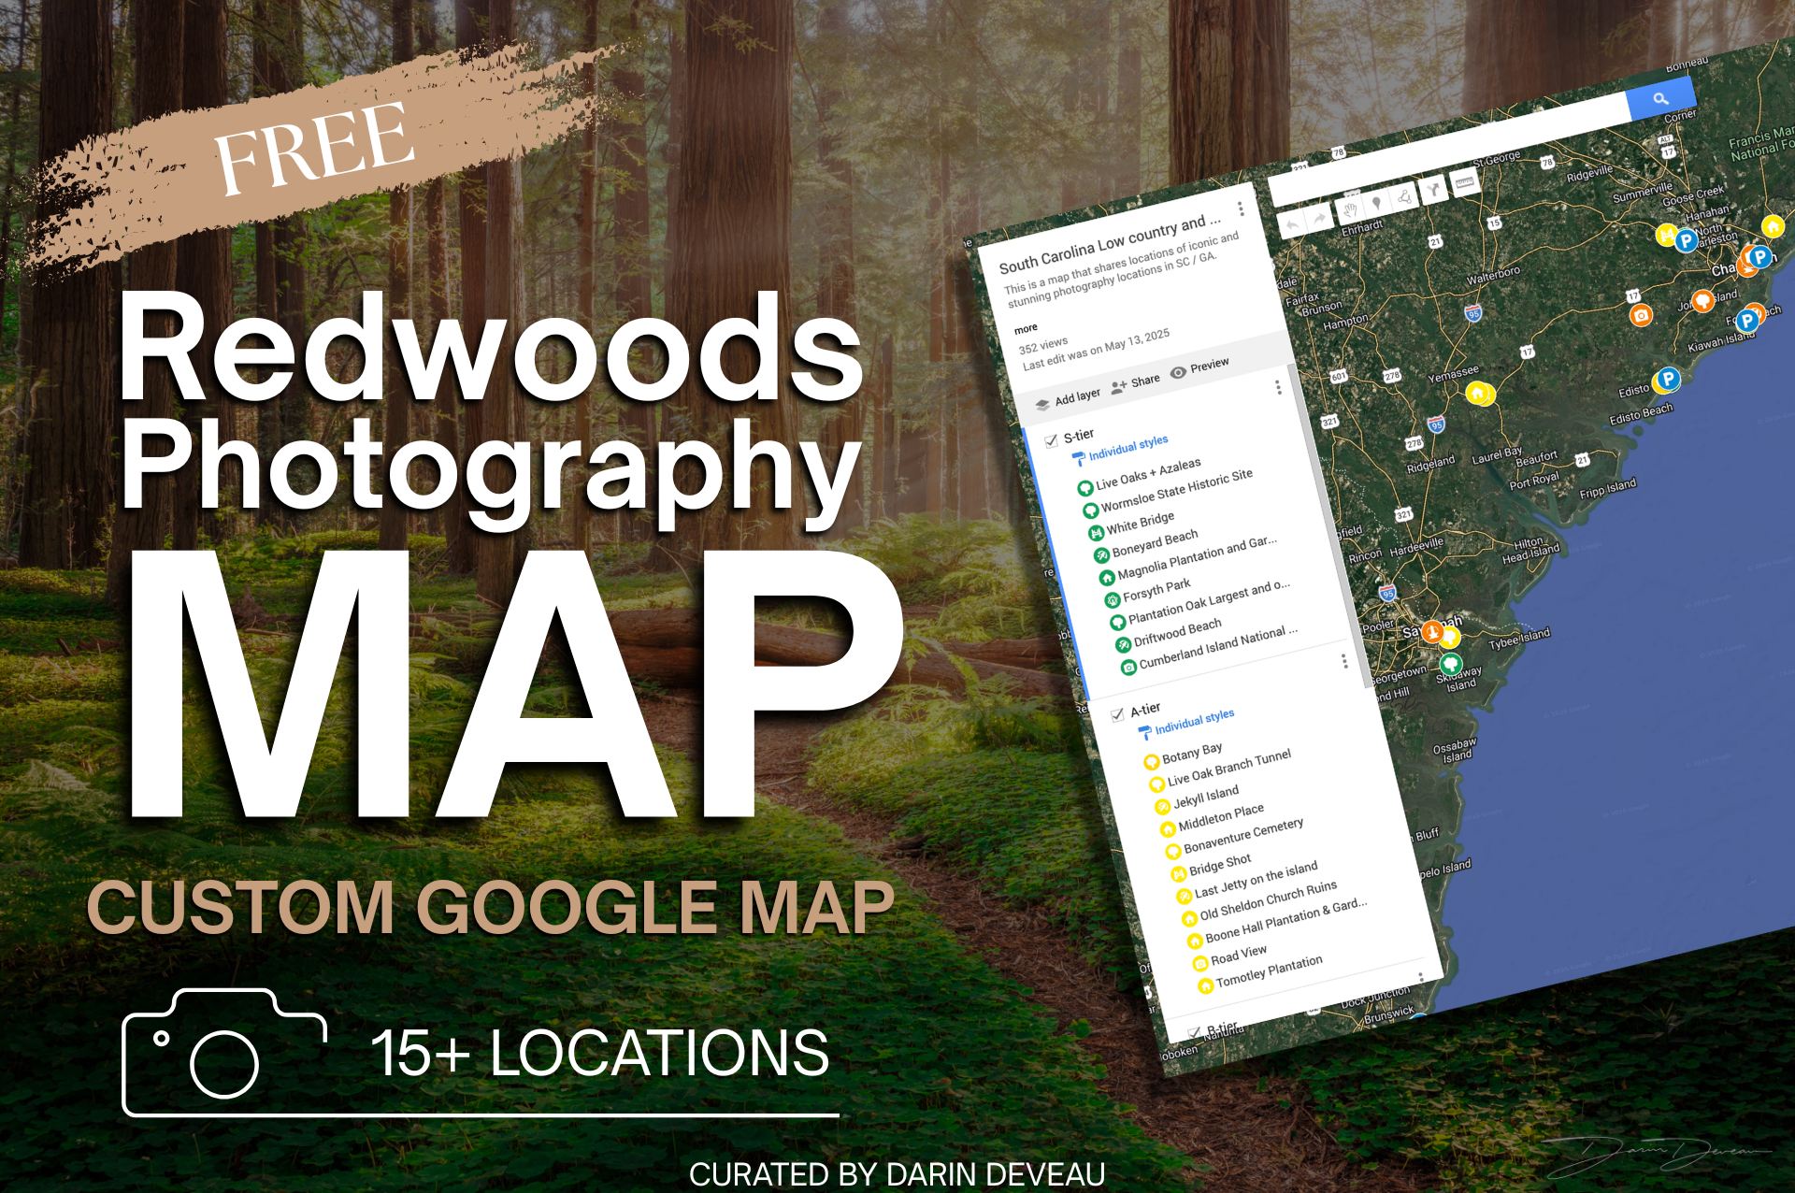Click the undo arrow in map toolbar
The width and height of the screenshot is (1795, 1193).
coord(1292,224)
